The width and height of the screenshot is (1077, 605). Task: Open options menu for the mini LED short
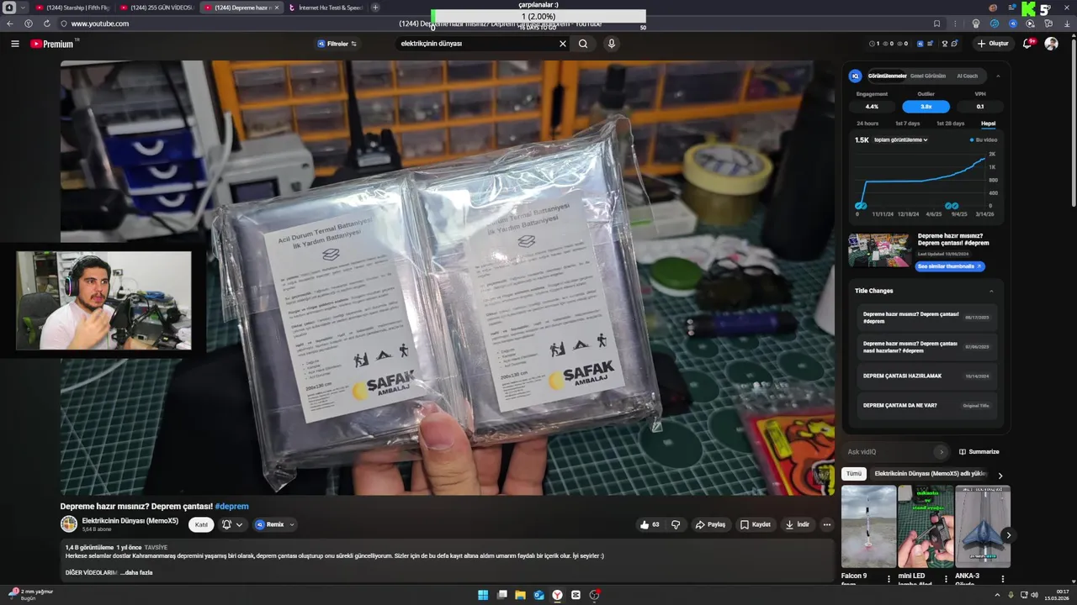coord(946,579)
